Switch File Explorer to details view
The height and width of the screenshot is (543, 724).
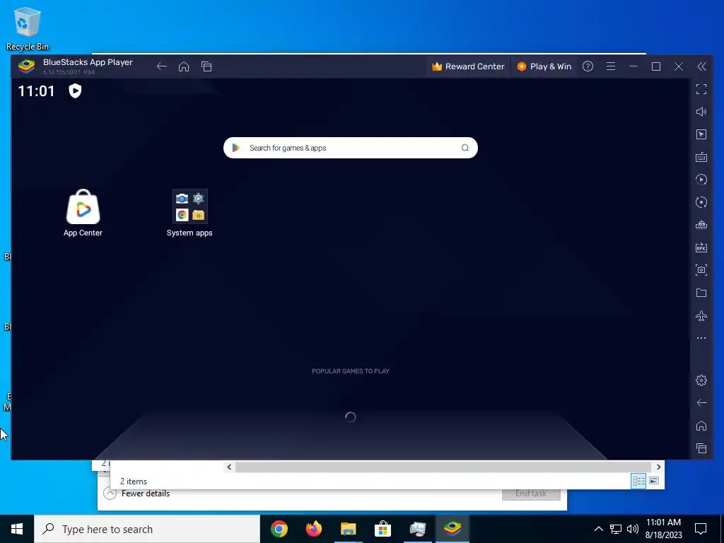[638, 481]
